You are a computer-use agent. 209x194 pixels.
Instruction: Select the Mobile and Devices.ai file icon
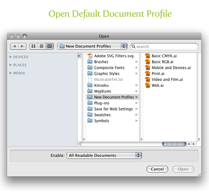147,67
